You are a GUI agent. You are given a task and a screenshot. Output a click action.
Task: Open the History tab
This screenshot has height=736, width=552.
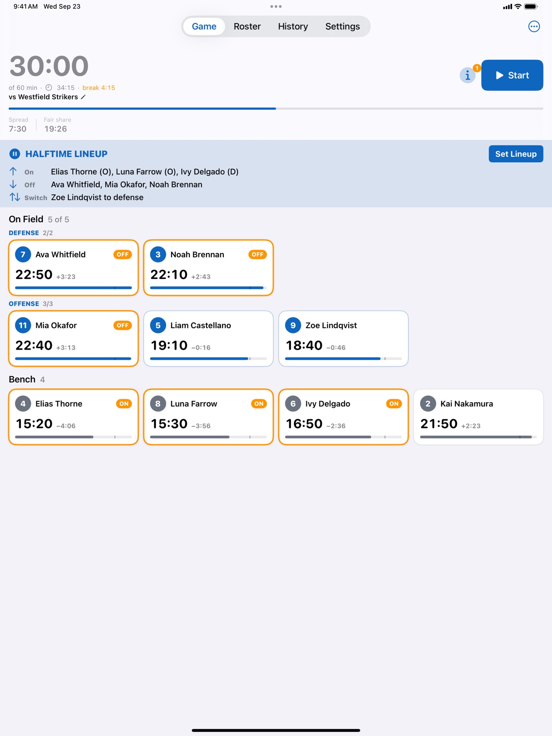click(293, 27)
